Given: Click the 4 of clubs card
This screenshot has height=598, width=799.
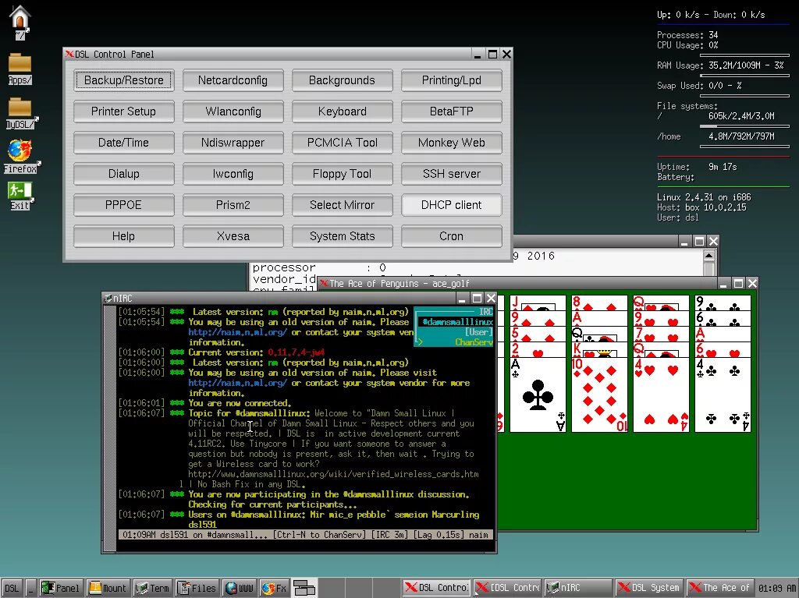Looking at the screenshot, I should tap(723, 395).
